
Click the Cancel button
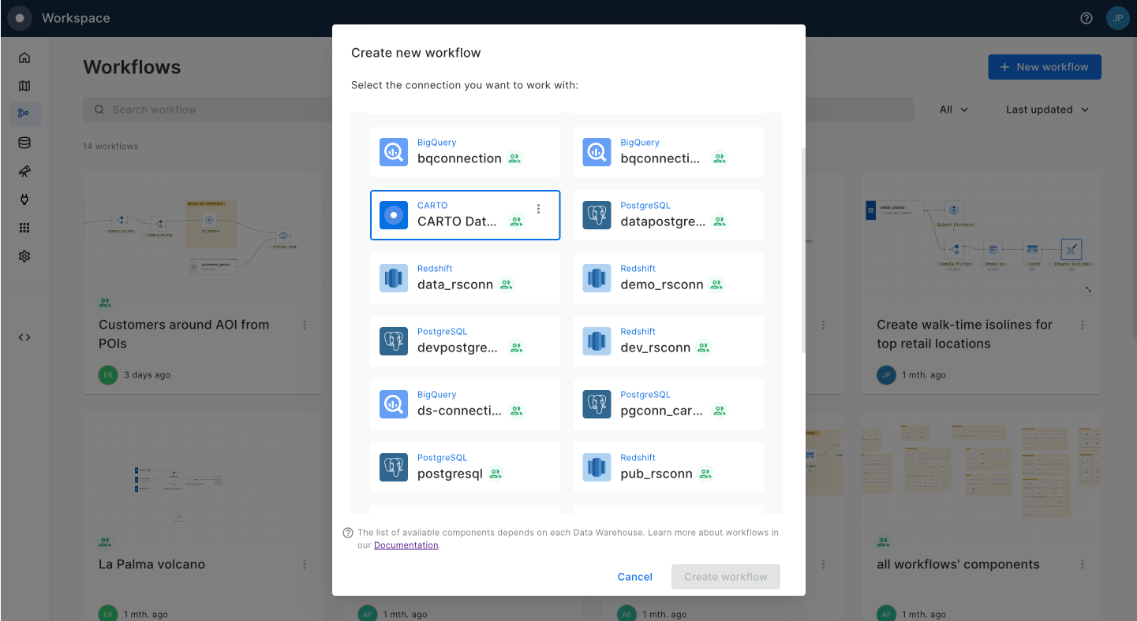point(634,577)
